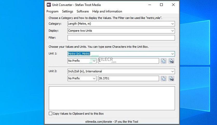Screen dimensions: 217x125
Task: Expand the Display mode dropdown
Action: tap(121, 31)
